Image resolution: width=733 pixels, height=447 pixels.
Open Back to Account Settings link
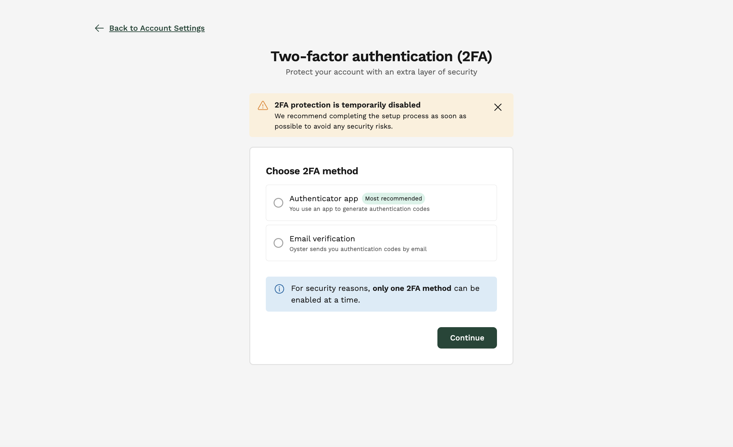tap(157, 28)
